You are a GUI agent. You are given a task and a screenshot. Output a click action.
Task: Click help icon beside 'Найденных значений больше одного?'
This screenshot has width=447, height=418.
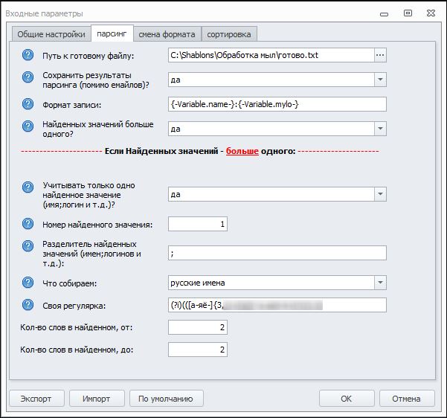[28, 126]
